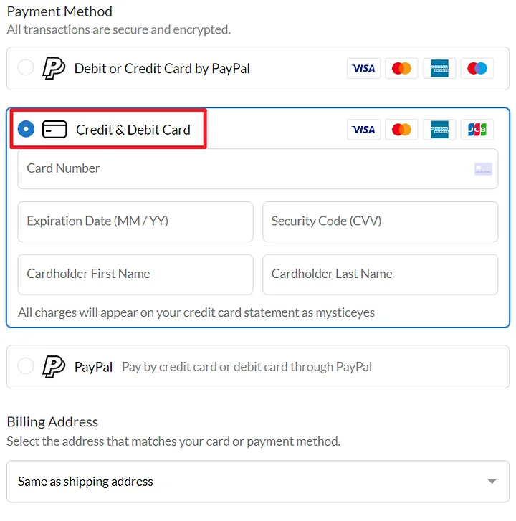
Task: Click the Credit & Debit Card label
Action: pyautogui.click(x=133, y=130)
